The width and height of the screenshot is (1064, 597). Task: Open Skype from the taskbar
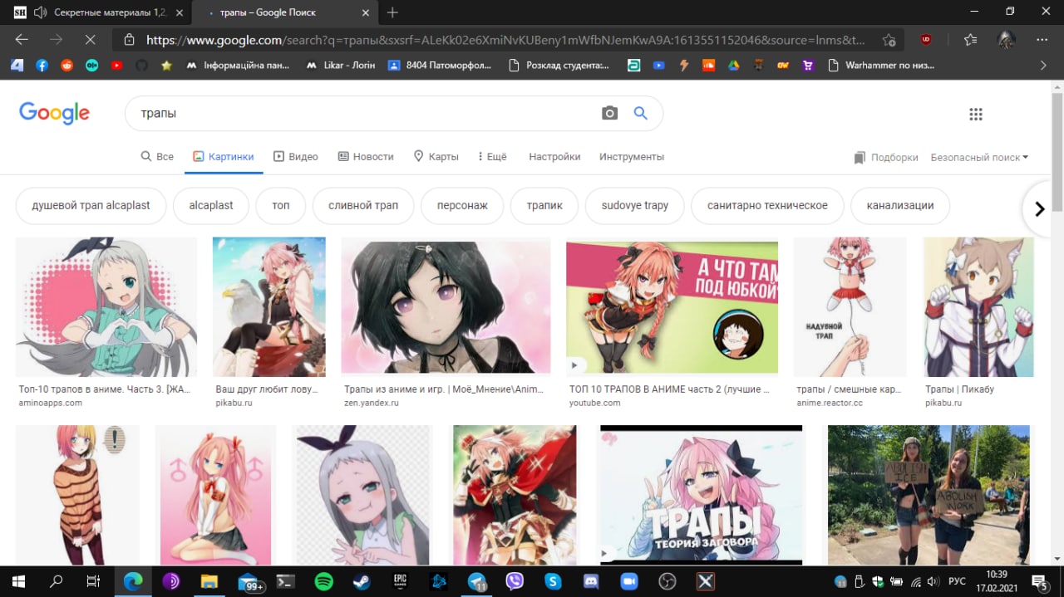(x=553, y=581)
